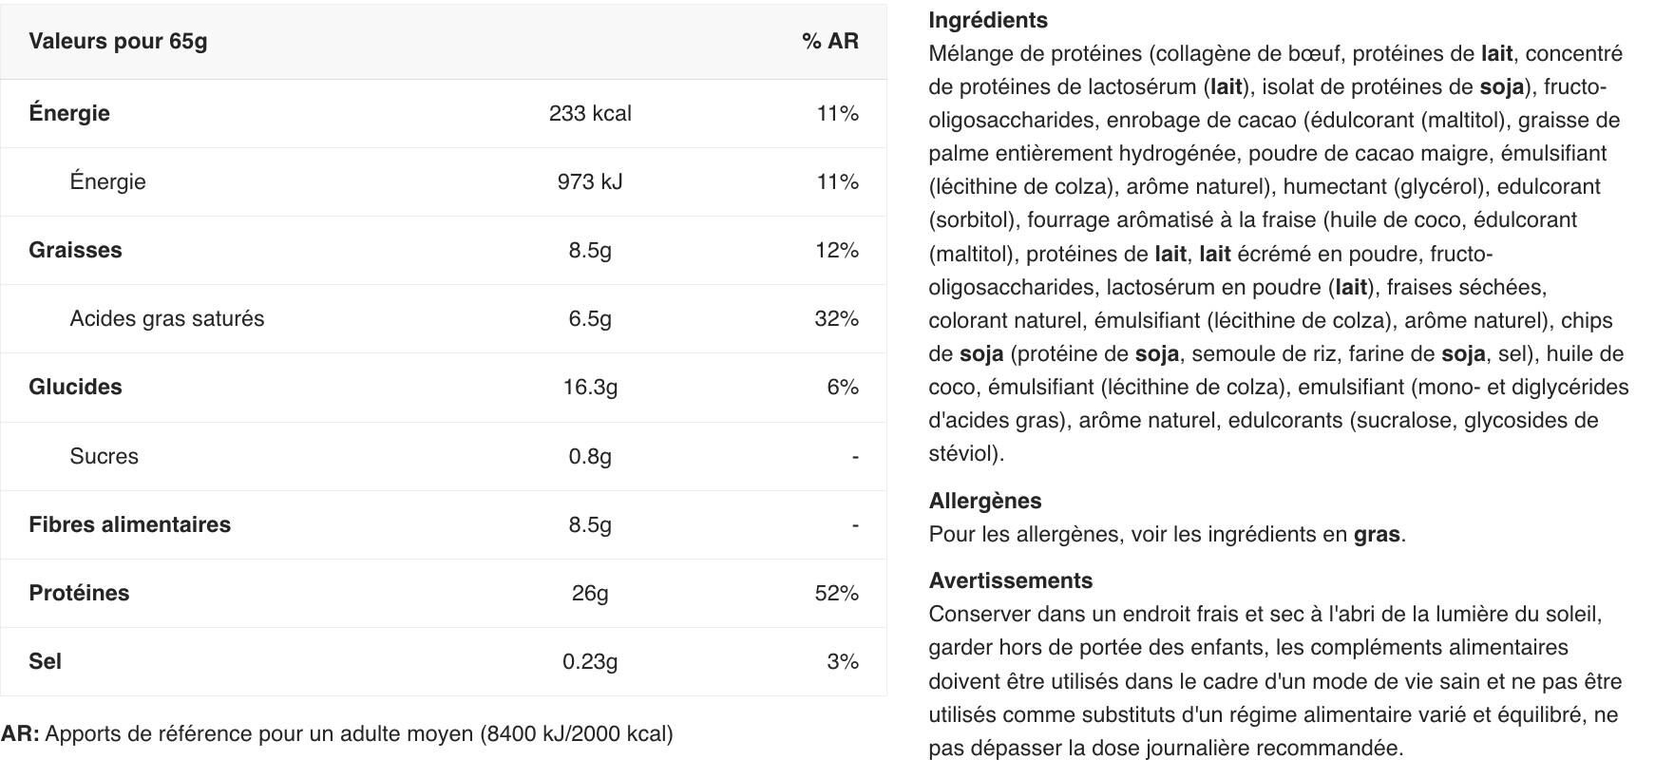Image resolution: width=1655 pixels, height=779 pixels.
Task: Click the Glucides row label
Action: (x=75, y=387)
